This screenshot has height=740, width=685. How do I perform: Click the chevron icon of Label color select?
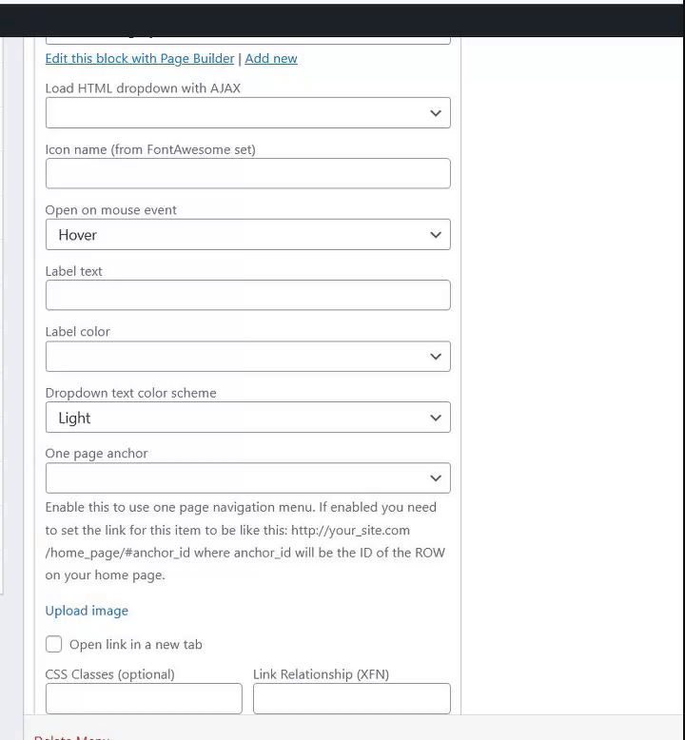pos(435,357)
